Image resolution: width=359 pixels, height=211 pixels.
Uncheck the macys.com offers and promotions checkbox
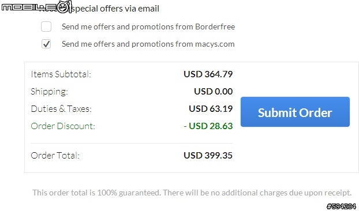coord(46,44)
